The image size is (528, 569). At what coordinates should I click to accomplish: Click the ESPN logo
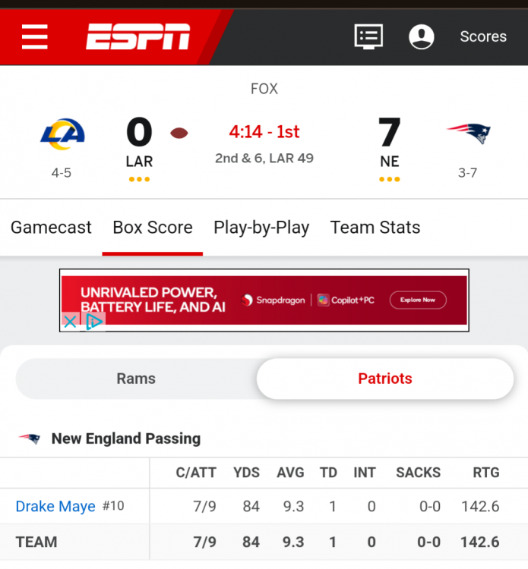pyautogui.click(x=138, y=36)
